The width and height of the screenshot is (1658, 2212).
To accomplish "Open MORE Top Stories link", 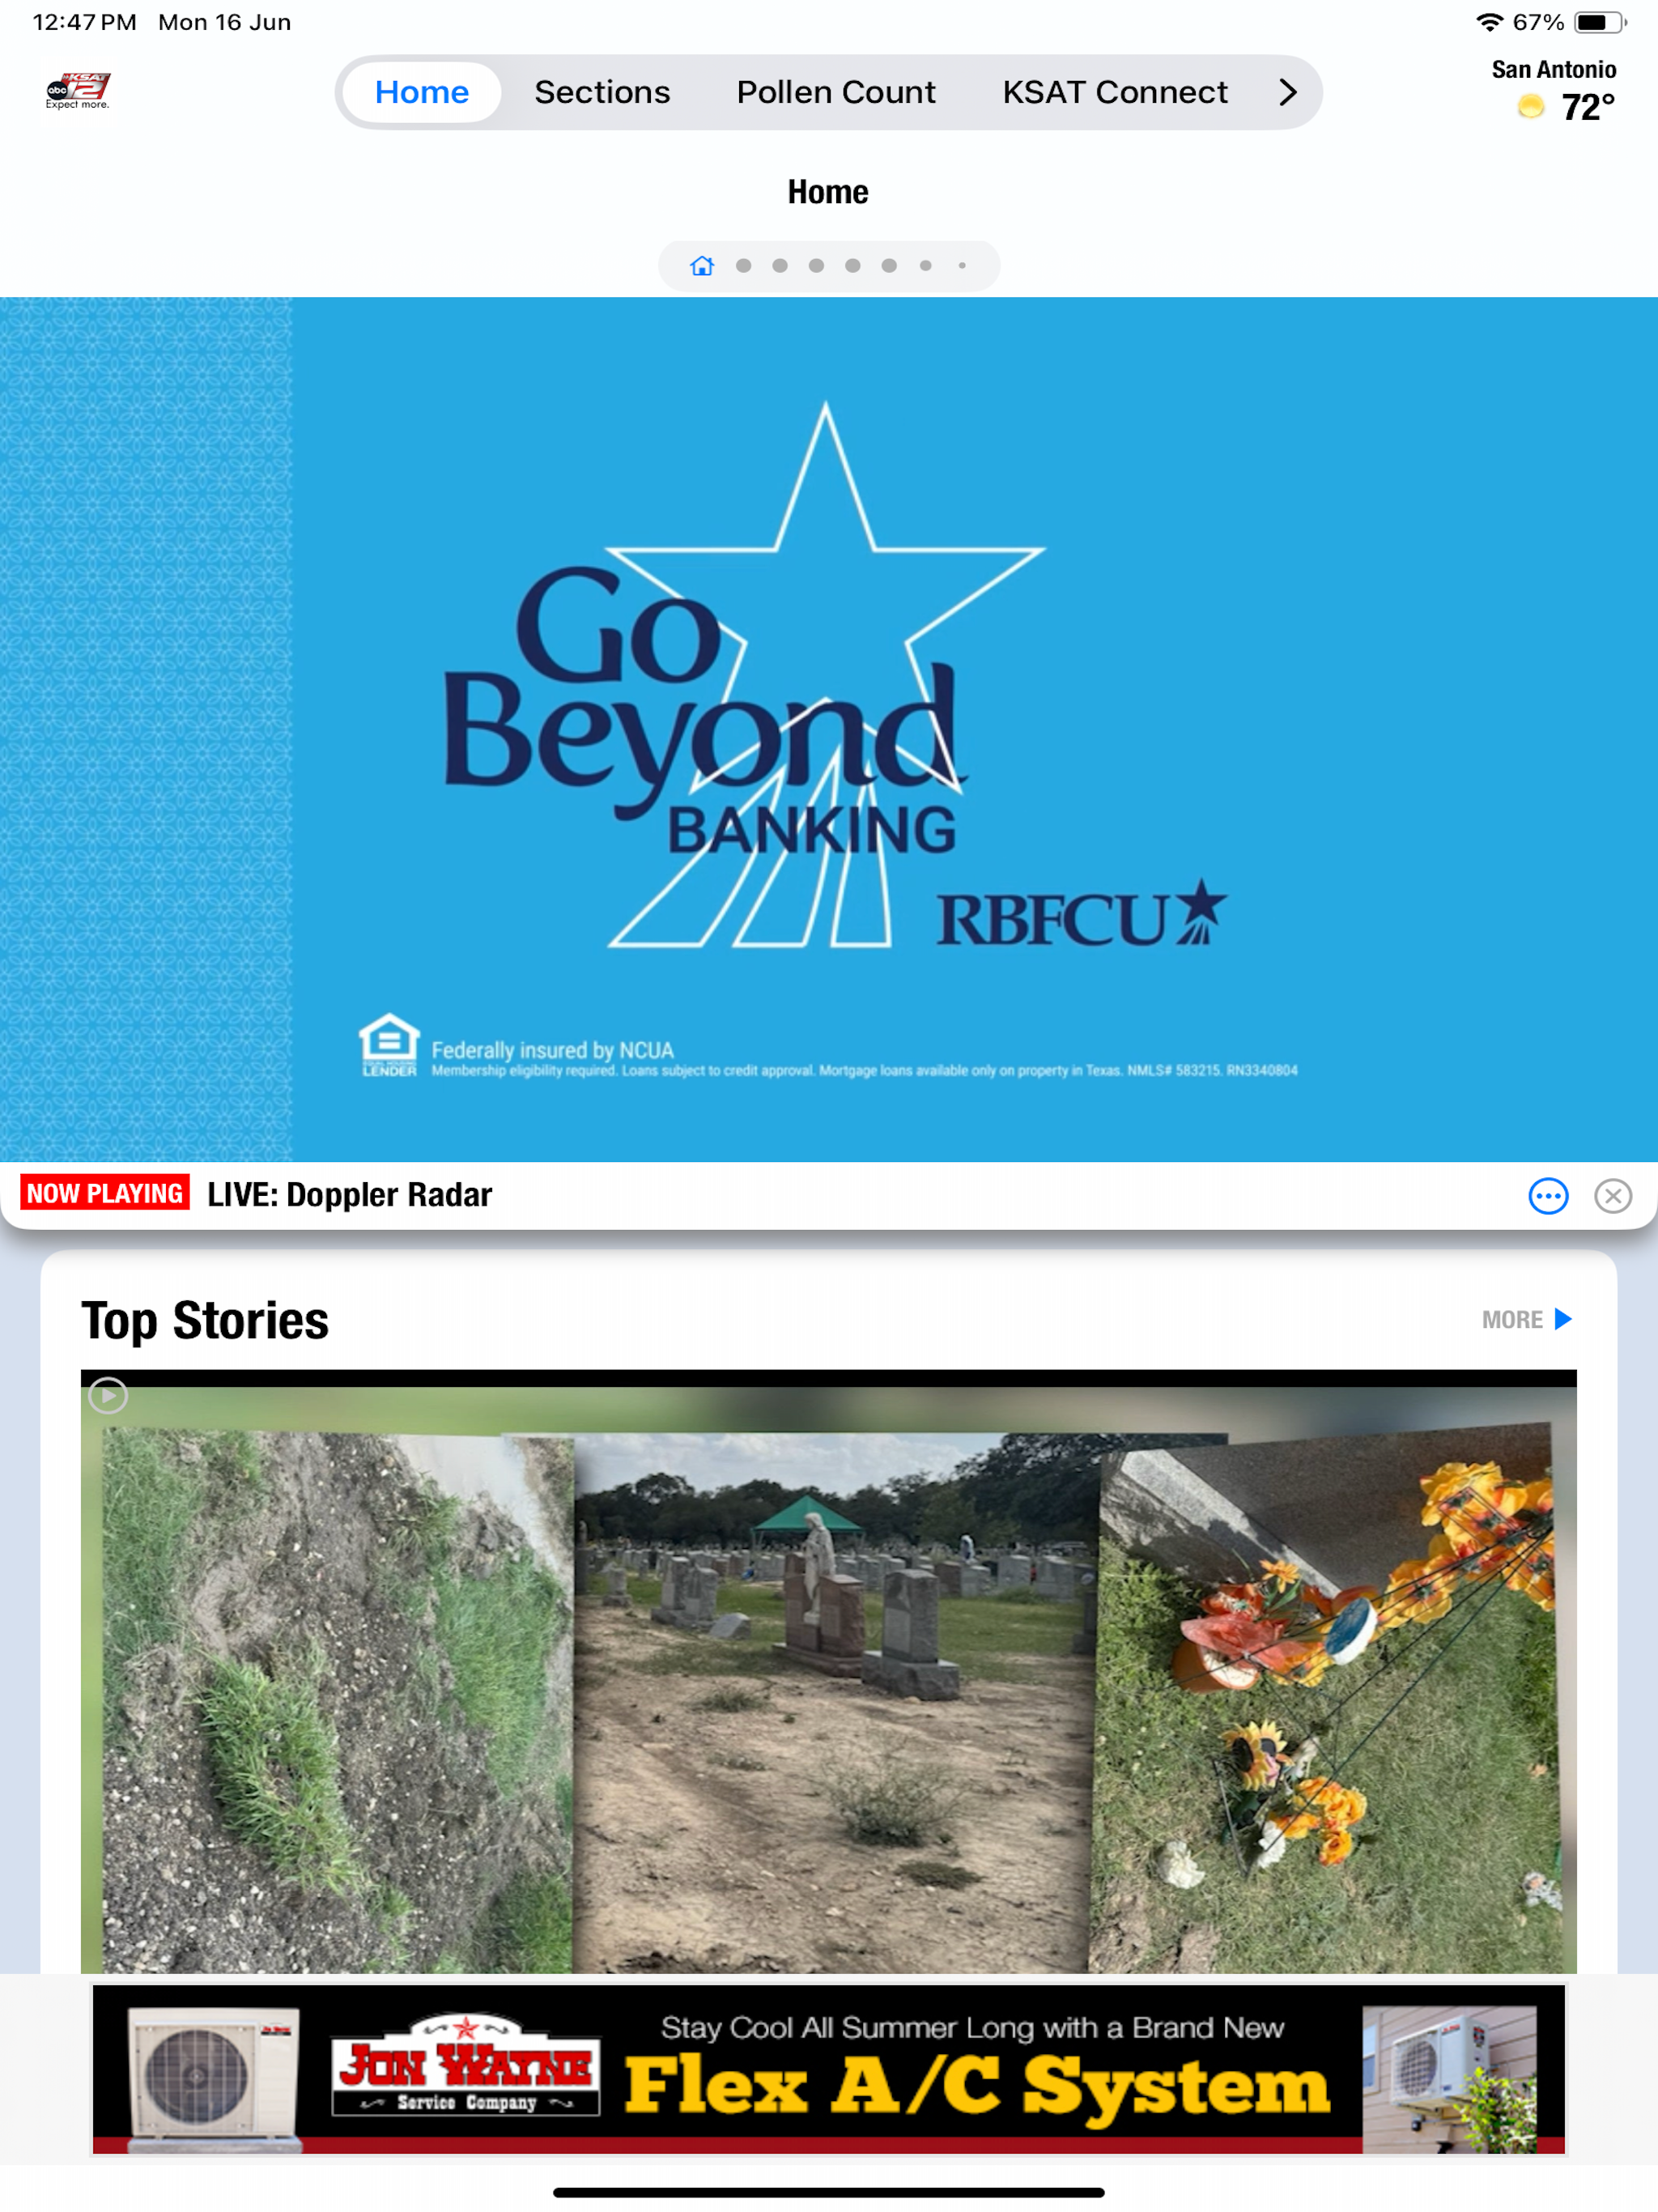I will (x=1527, y=1320).
